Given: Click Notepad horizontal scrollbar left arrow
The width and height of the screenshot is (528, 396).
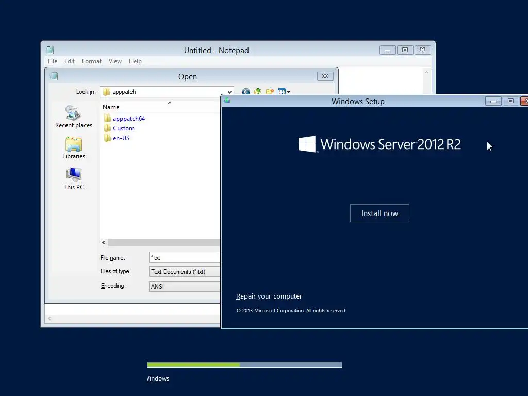Looking at the screenshot, I should (x=49, y=318).
